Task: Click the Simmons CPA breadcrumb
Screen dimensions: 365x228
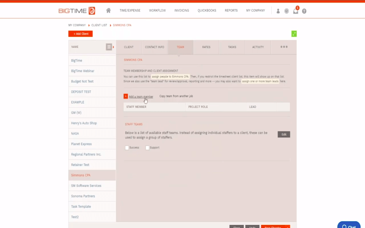Action: point(122,25)
